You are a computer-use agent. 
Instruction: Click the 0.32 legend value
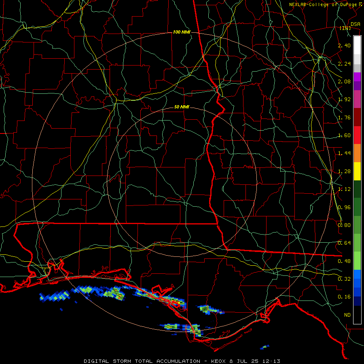(344, 279)
